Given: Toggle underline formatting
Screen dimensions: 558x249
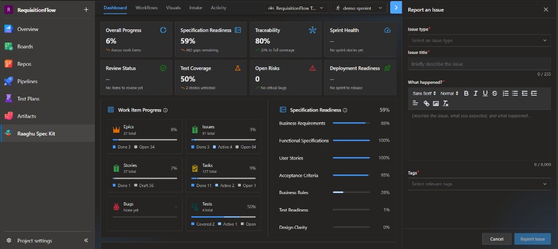Looking at the screenshot, I should click(485, 94).
